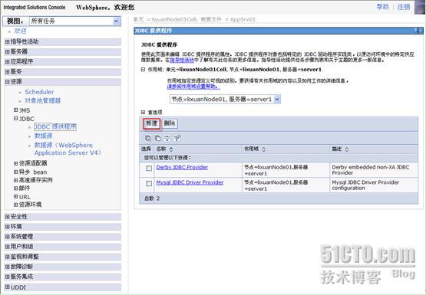Expand the 服务器 navigation group

(8, 52)
